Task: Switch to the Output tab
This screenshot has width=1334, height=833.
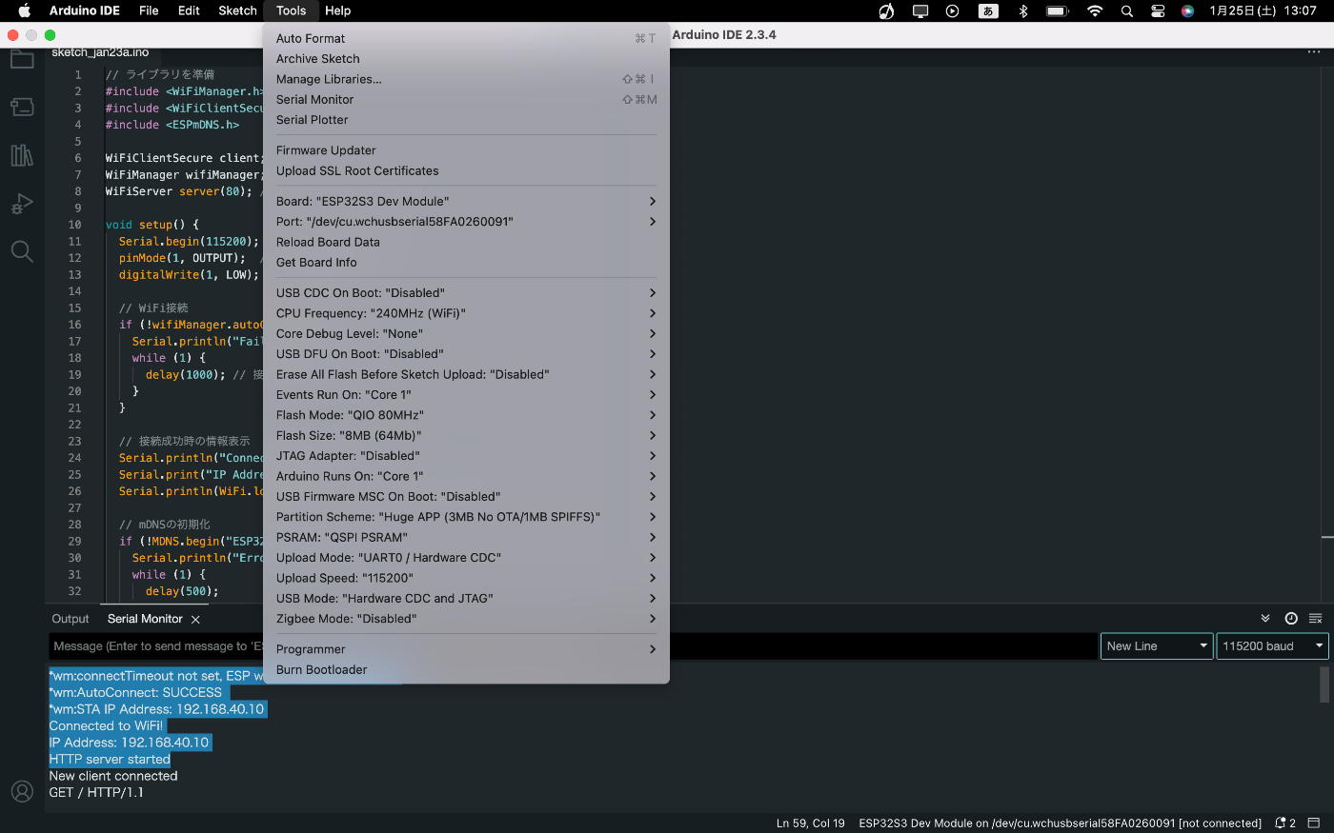Action: (71, 619)
